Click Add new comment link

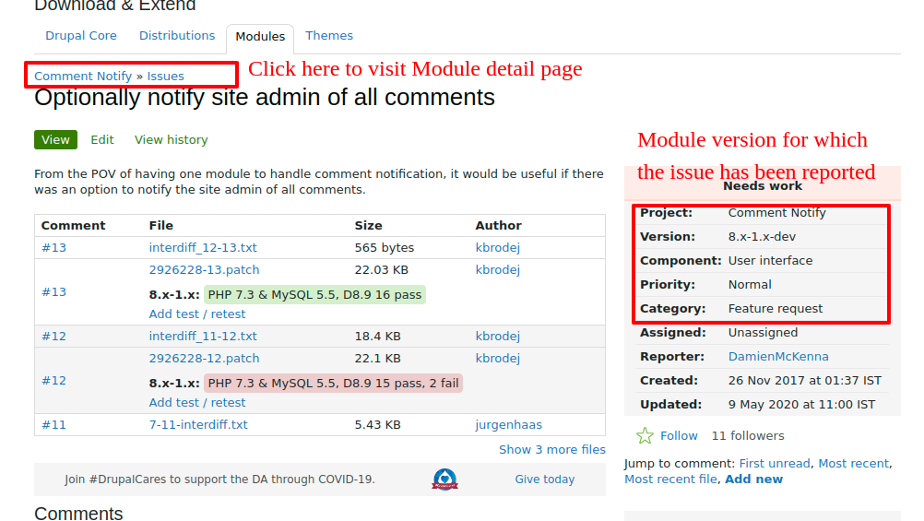(753, 480)
